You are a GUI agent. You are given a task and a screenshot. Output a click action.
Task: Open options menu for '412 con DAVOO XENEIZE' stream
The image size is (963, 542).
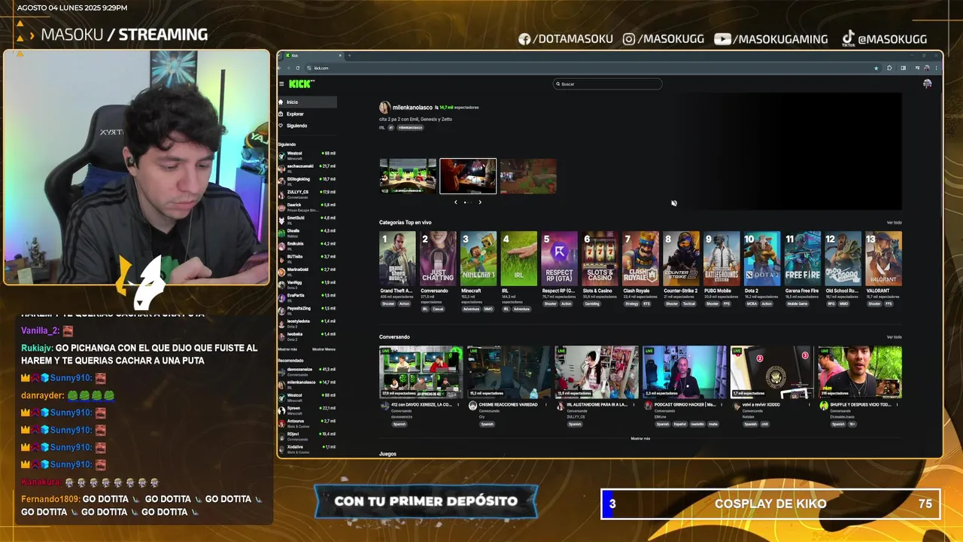(460, 405)
